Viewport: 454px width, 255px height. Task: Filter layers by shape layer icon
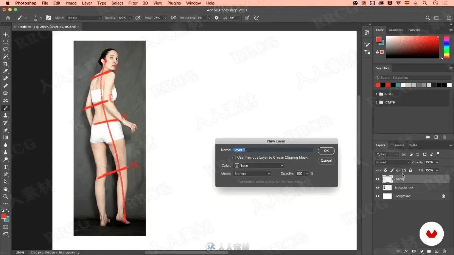424,154
